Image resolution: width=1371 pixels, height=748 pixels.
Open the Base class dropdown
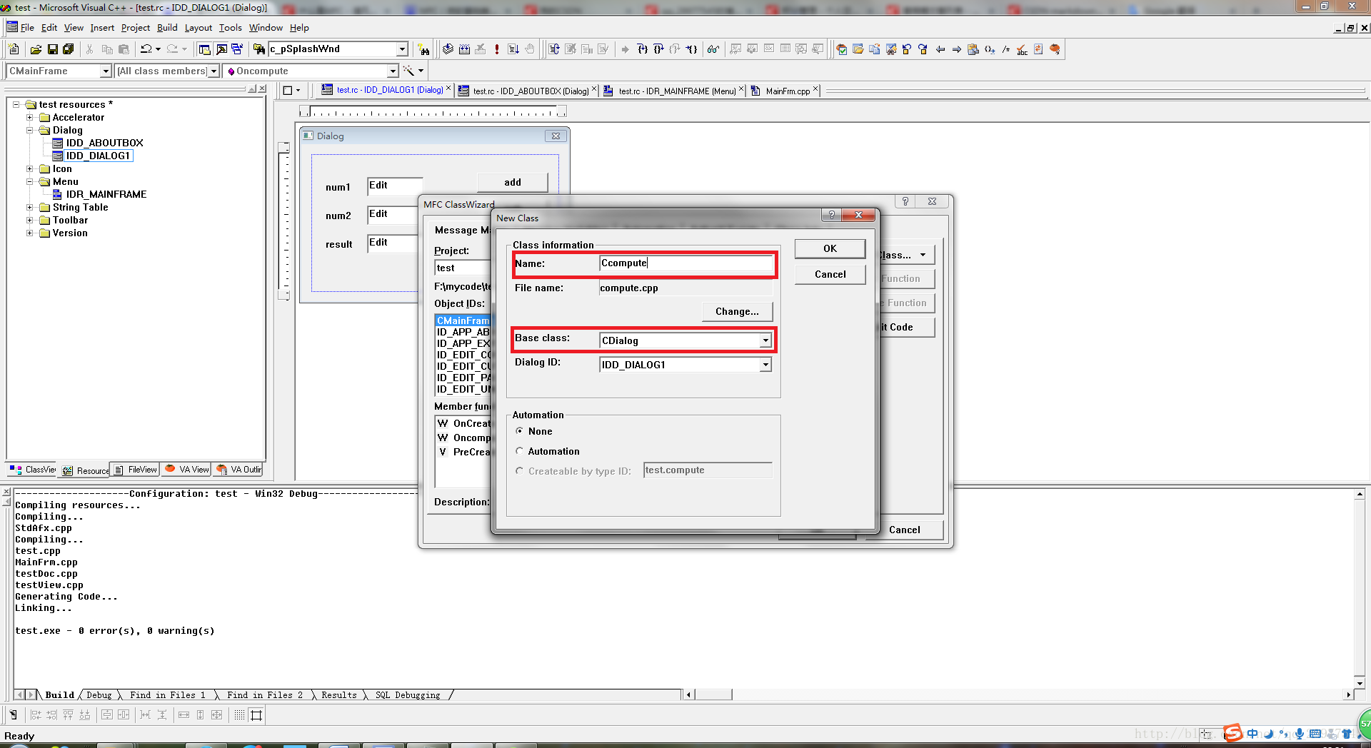click(765, 340)
